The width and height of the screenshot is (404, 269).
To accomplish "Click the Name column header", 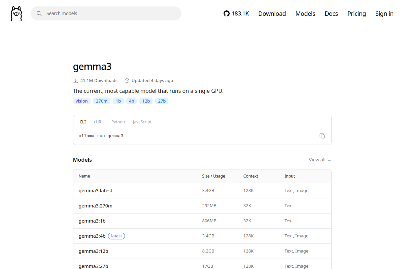I will tap(84, 176).
